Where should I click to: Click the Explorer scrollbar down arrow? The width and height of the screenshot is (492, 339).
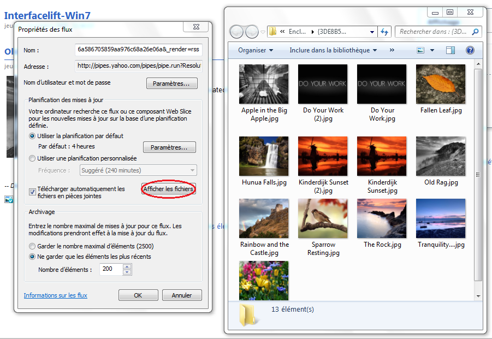478,296
